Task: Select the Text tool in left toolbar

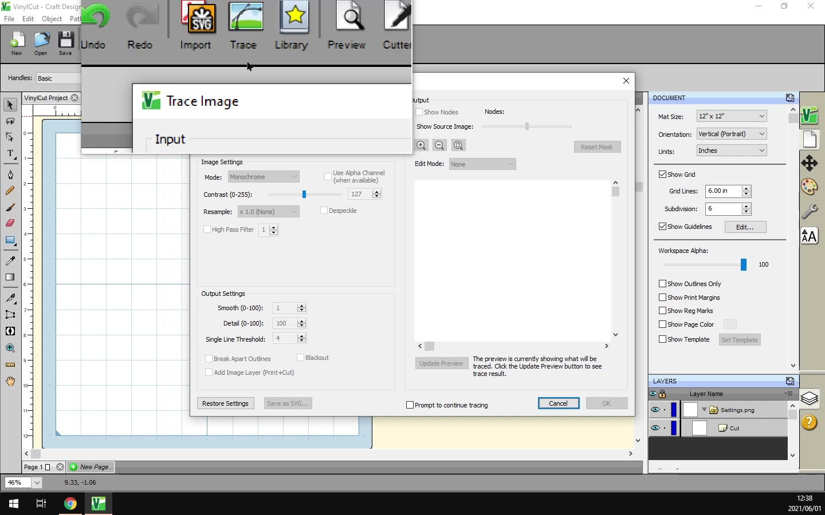Action: pos(10,153)
